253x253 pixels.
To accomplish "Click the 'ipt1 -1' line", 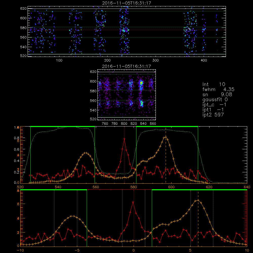I will tap(213, 110).
